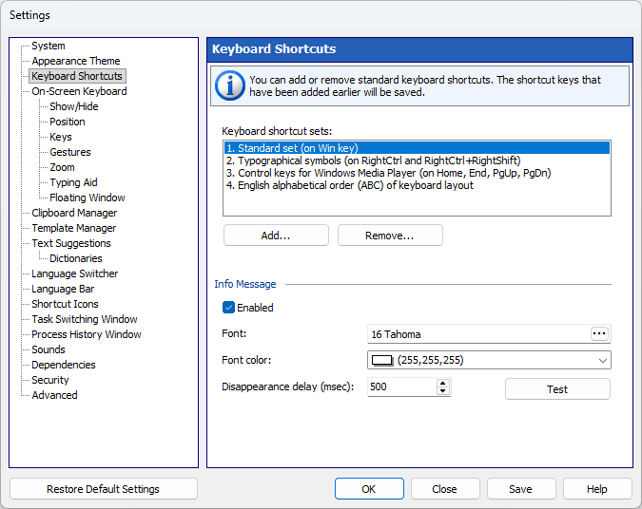Open font picker with the ellipsis button
The width and height of the screenshot is (642, 509).
click(x=599, y=333)
